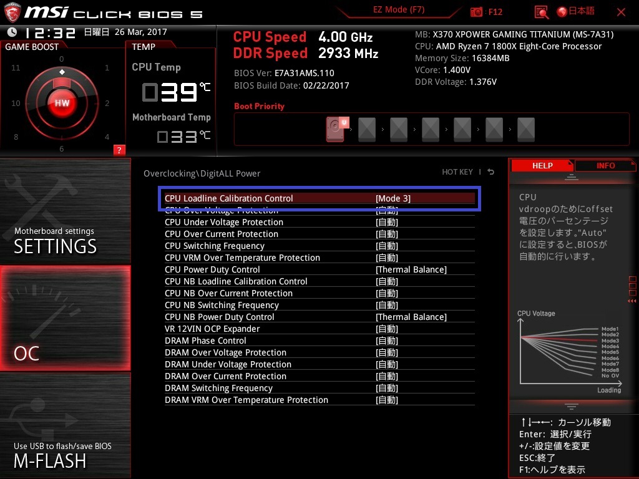Open CPU Switching Frequency value dropdown

387,246
